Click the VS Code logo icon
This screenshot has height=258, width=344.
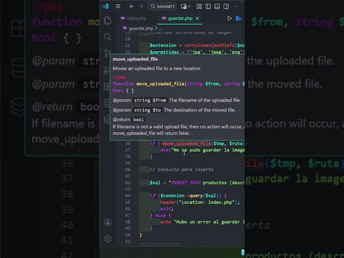coord(106,6)
